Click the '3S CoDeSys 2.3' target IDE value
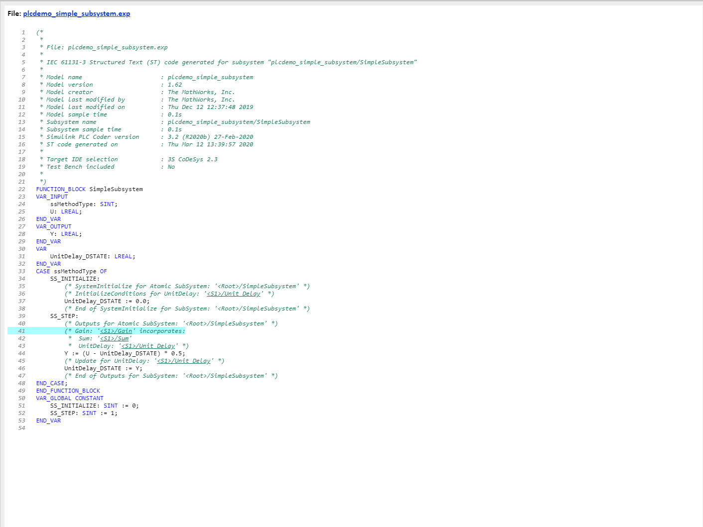 tap(192, 159)
